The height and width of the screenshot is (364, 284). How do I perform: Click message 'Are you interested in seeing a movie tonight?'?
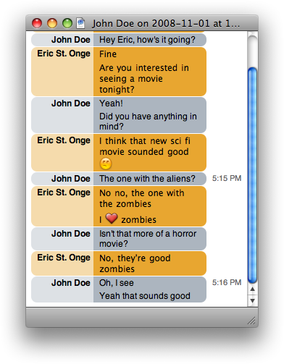(144, 79)
